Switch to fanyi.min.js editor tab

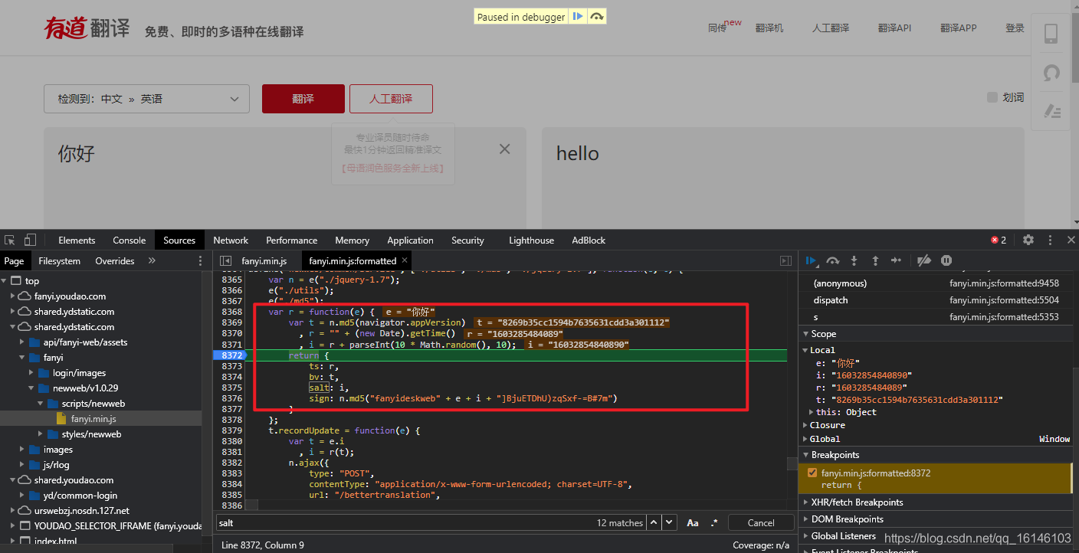click(264, 261)
